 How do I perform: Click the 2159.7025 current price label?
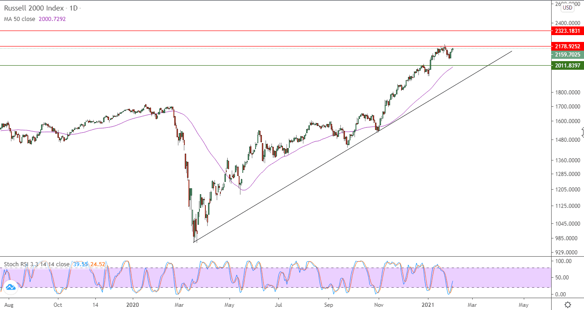(x=568, y=55)
